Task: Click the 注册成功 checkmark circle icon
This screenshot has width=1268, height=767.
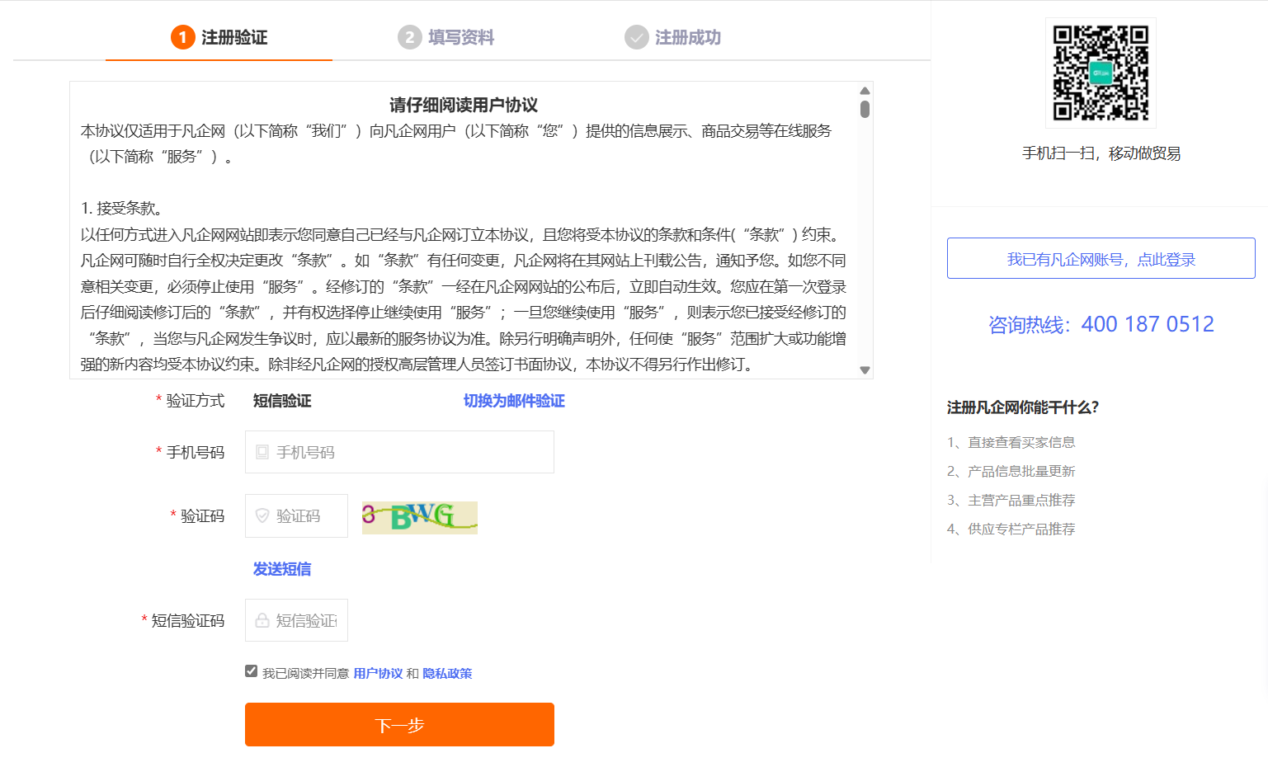Action: click(x=636, y=37)
